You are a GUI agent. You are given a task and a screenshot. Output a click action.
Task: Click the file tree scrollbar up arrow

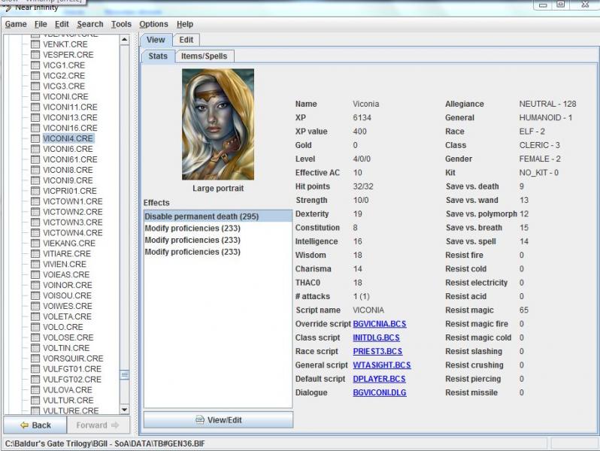coord(124,40)
